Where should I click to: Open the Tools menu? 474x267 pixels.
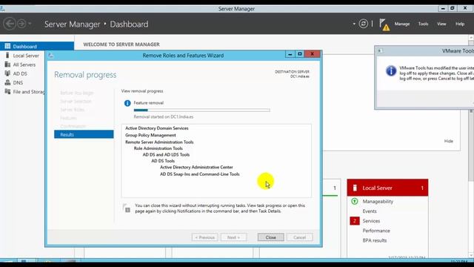423,24
